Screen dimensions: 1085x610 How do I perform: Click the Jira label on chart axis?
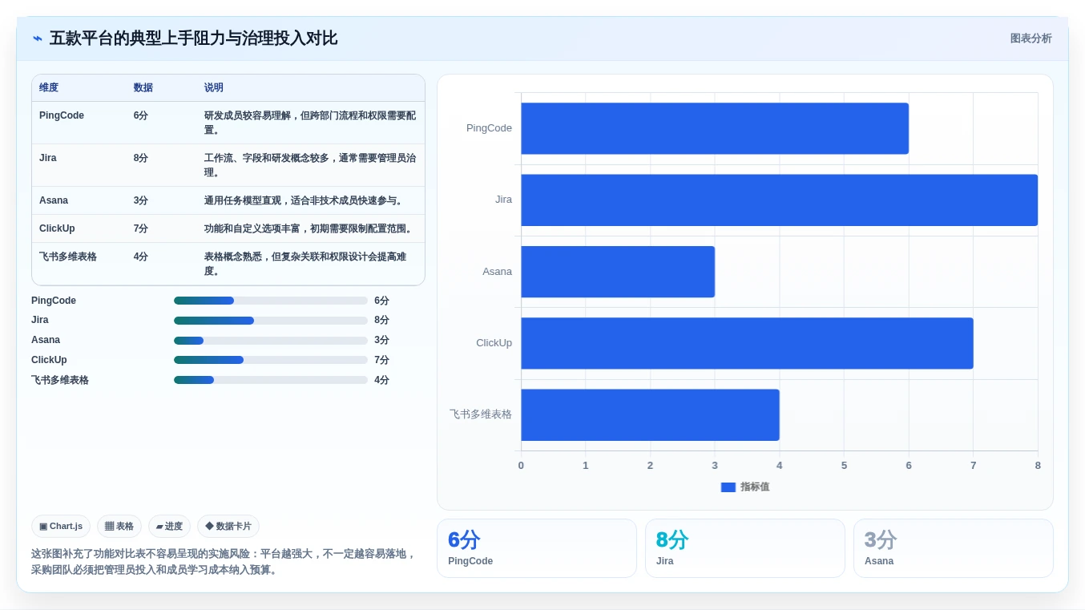pos(503,200)
